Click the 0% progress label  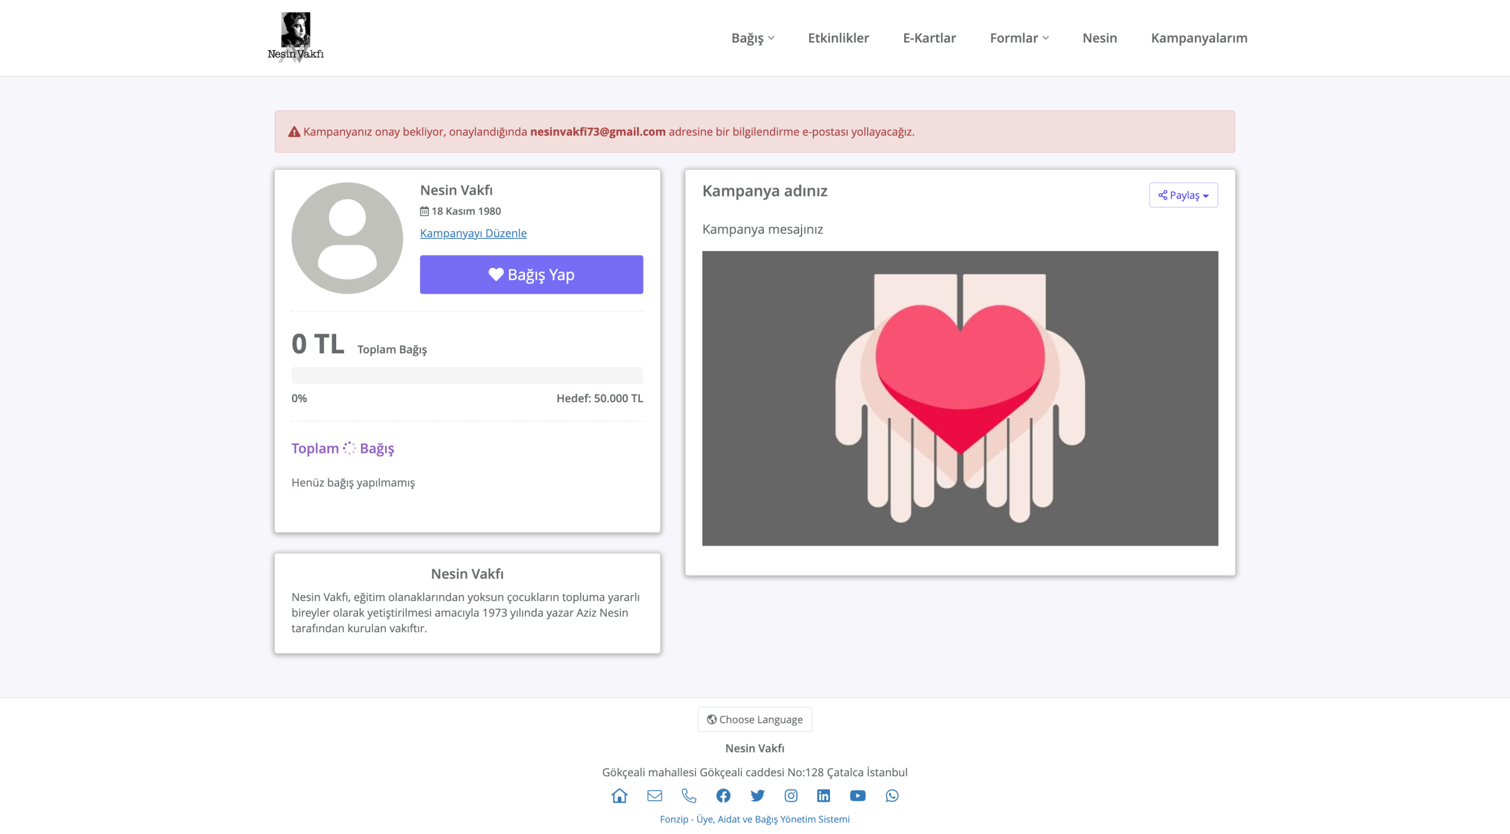[299, 398]
